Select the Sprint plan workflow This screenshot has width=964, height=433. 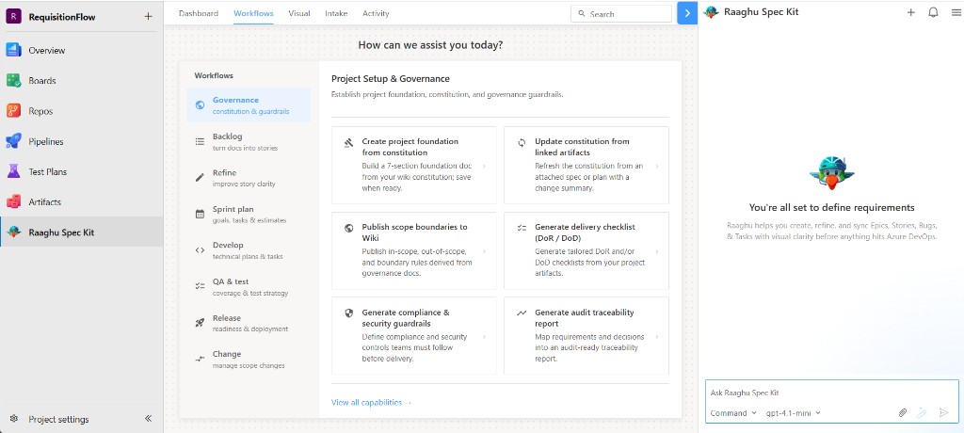[x=249, y=214]
